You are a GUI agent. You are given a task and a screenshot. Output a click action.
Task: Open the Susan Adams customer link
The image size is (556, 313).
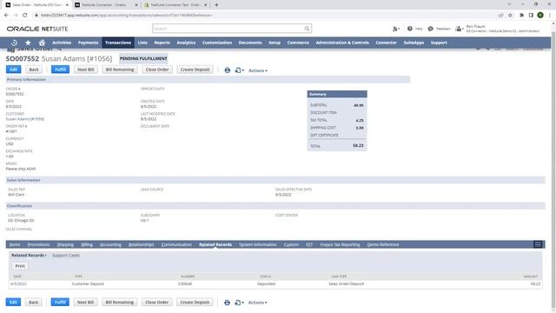(x=25, y=119)
